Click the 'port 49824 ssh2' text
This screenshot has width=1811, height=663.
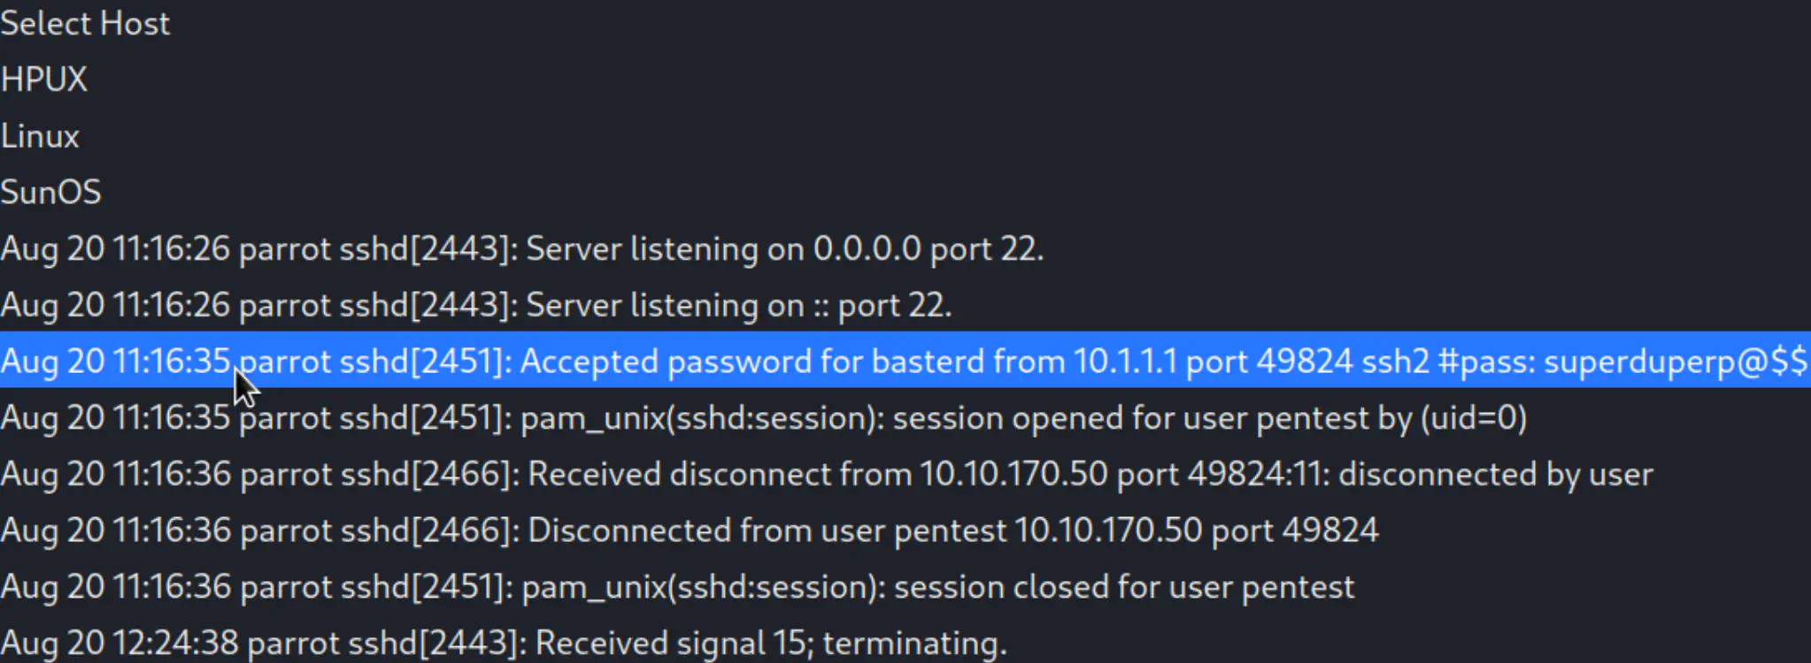[1306, 362]
